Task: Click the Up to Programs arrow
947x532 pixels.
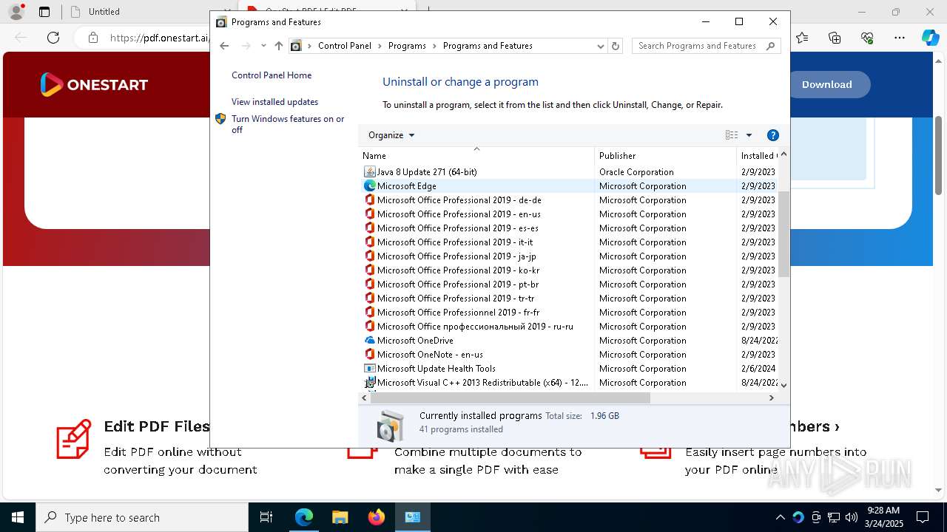Action: pos(278,46)
